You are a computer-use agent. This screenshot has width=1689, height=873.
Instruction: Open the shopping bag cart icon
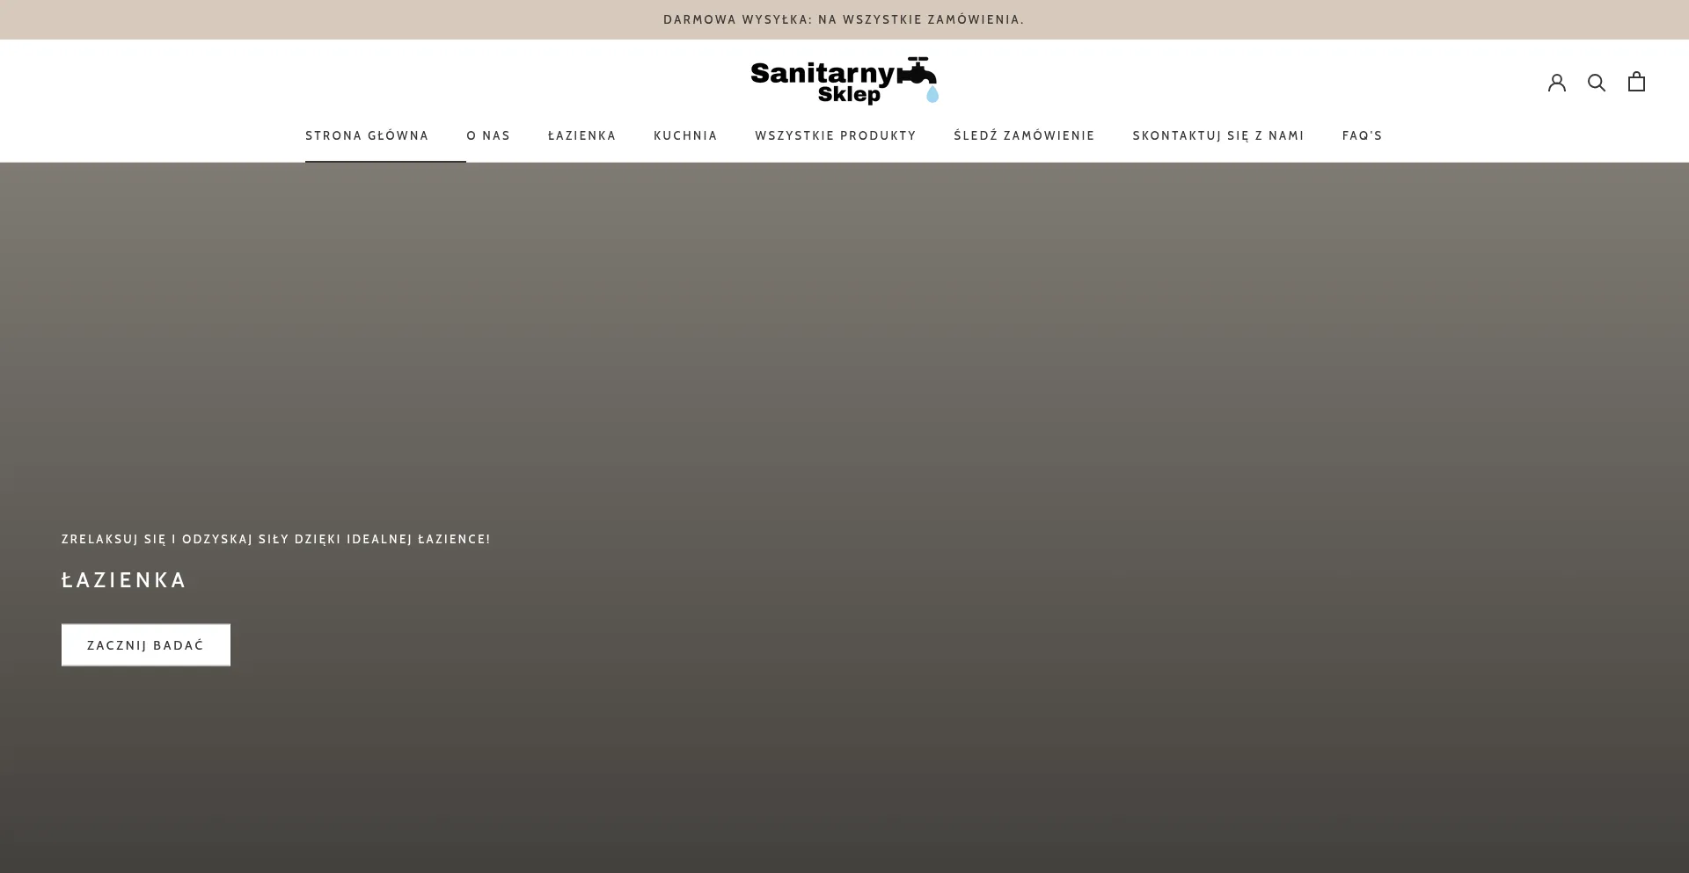click(x=1635, y=82)
